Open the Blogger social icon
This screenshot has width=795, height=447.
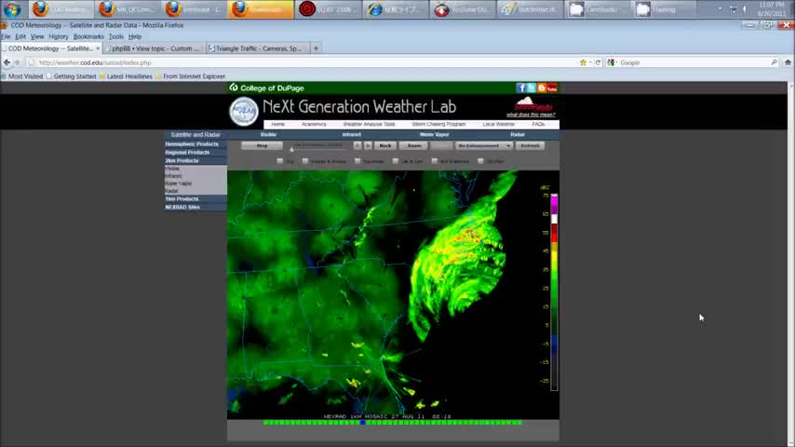point(542,88)
